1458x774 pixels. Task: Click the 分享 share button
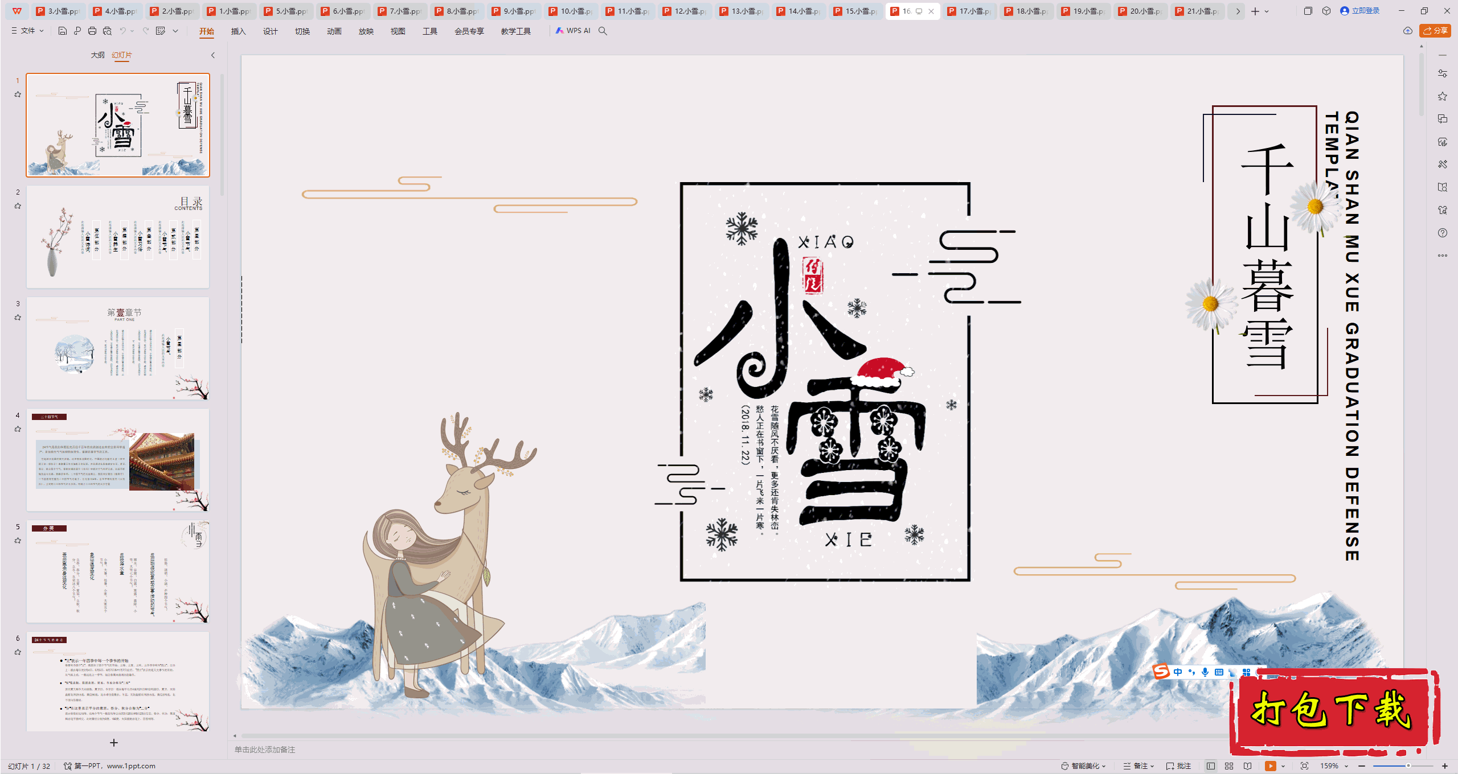(x=1435, y=31)
